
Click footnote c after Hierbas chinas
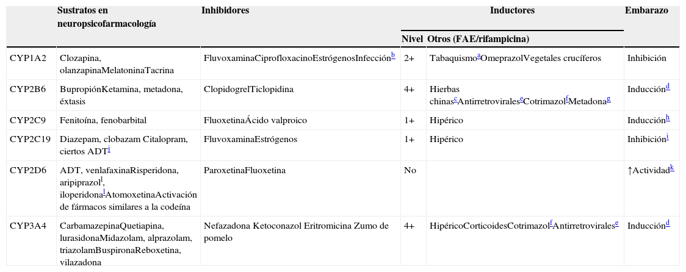[456, 98]
